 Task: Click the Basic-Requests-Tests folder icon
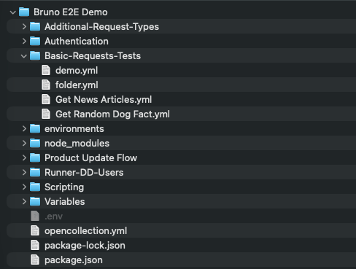[x=35, y=55]
